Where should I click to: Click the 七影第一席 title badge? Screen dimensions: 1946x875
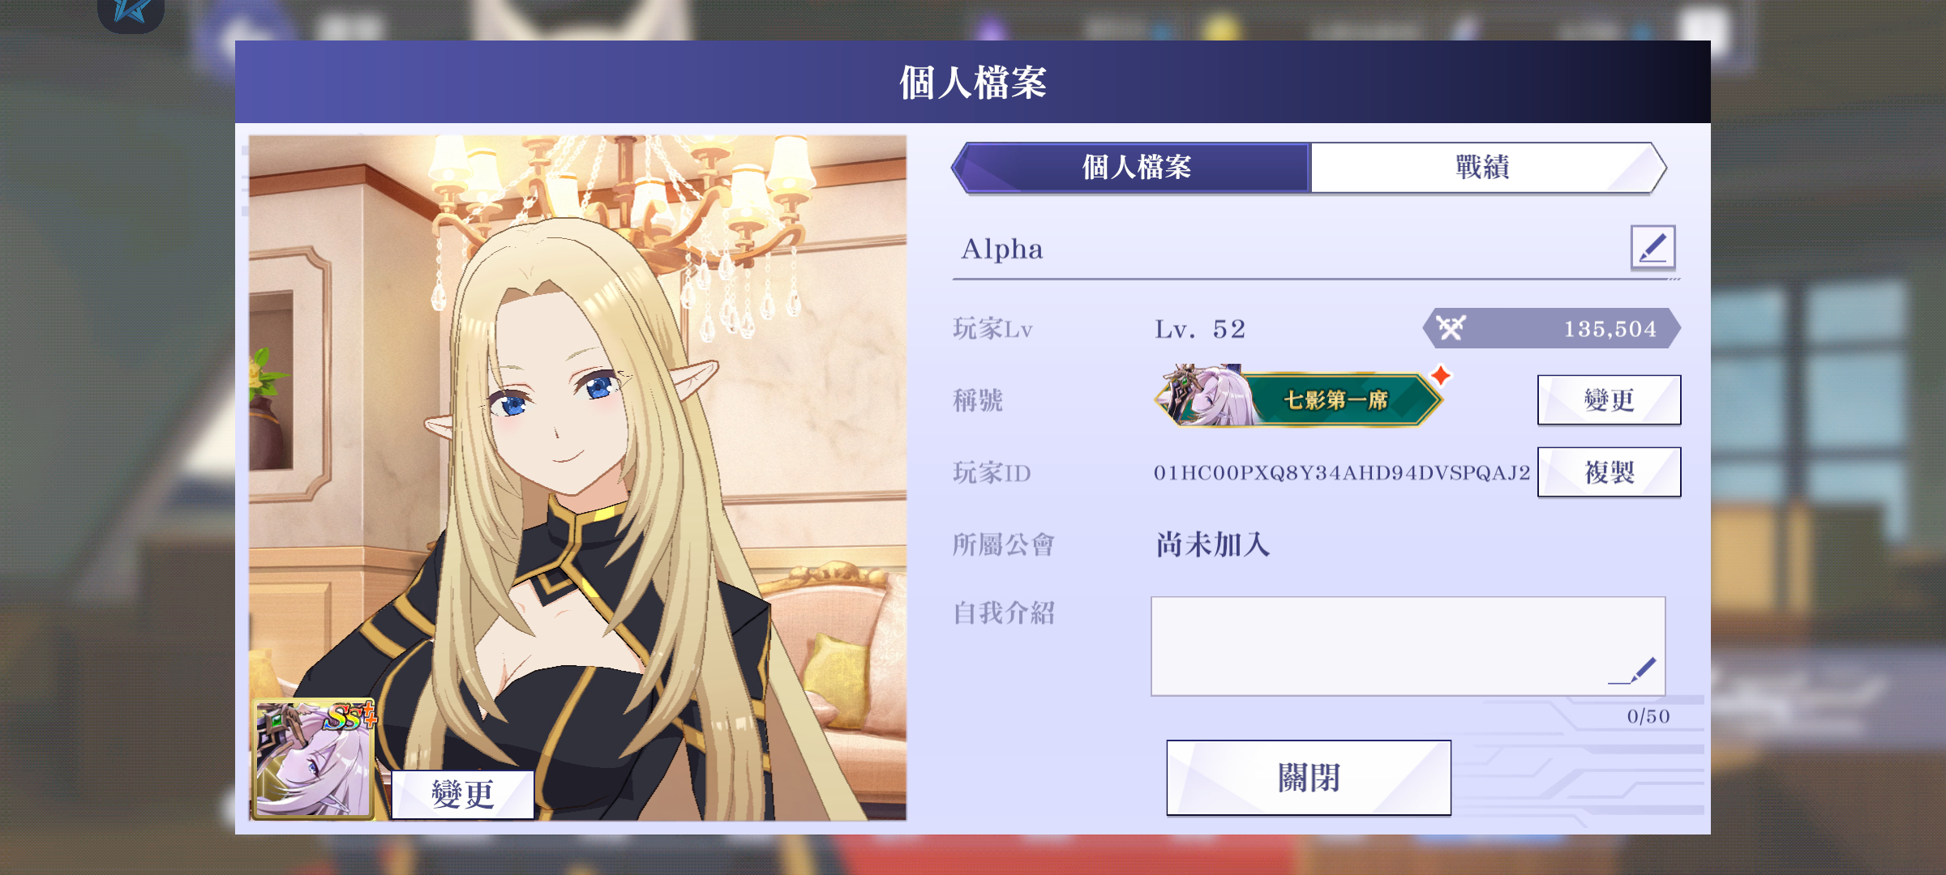[x=1298, y=397]
